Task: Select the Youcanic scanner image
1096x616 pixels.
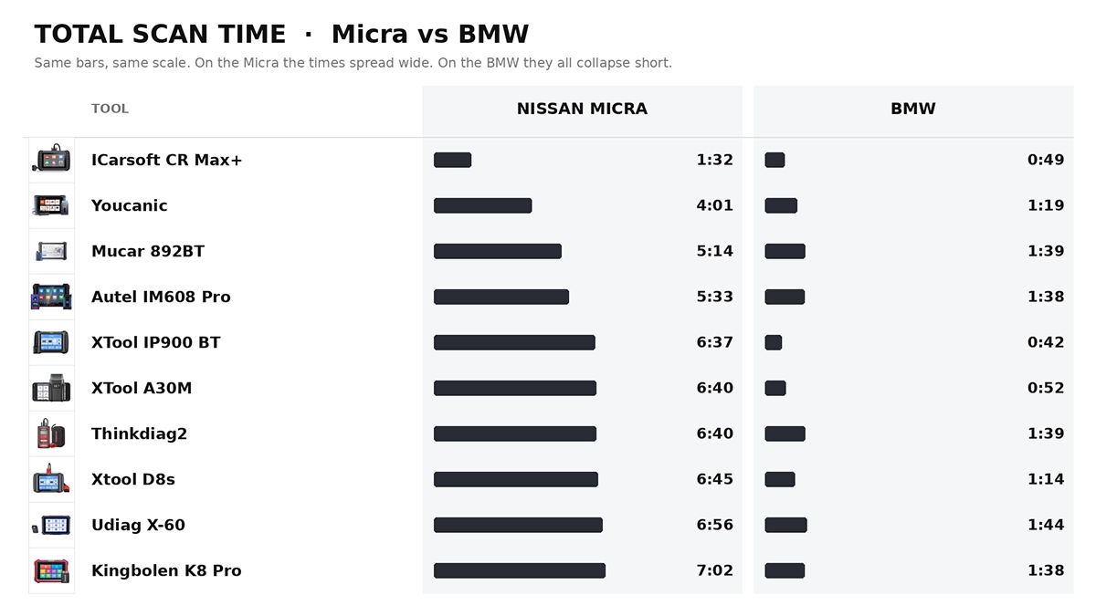Action: point(51,205)
